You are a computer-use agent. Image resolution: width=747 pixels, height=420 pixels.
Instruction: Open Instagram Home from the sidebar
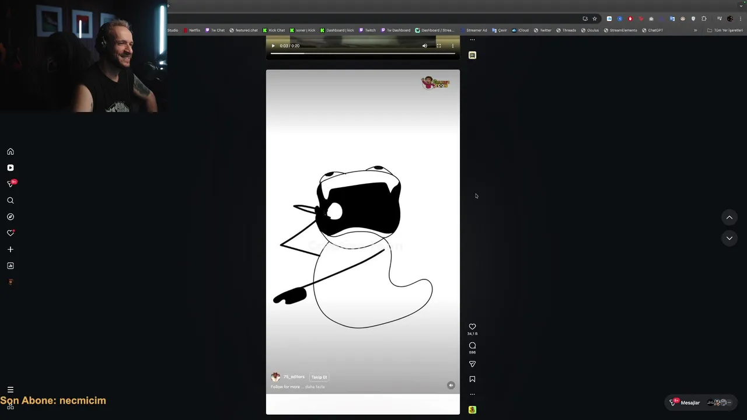click(x=11, y=152)
